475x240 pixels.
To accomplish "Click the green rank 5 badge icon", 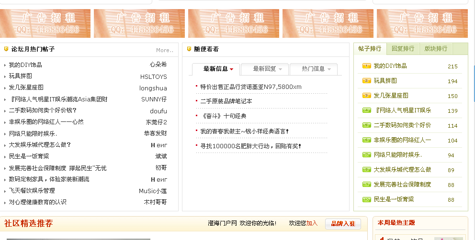I will (367, 125).
